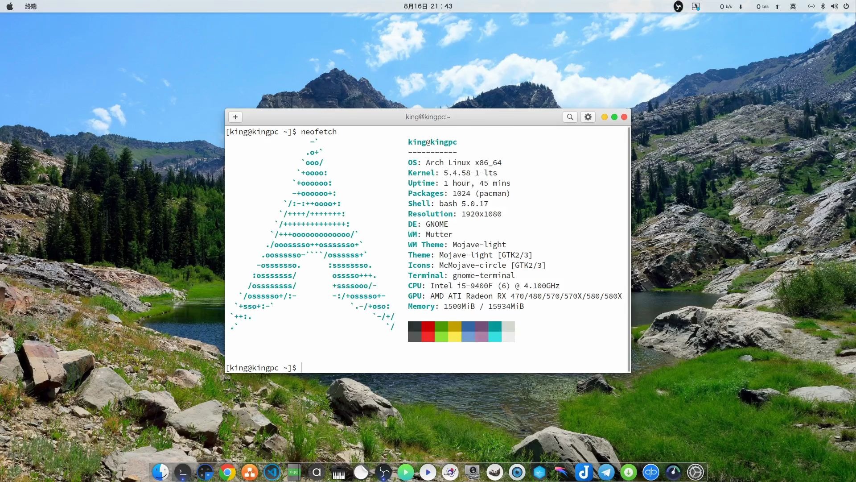Image resolution: width=856 pixels, height=482 pixels.
Task: Open the green play button app in dock
Action: click(x=406, y=472)
